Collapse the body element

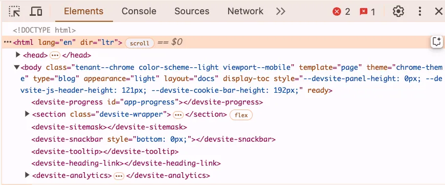pos(17,67)
